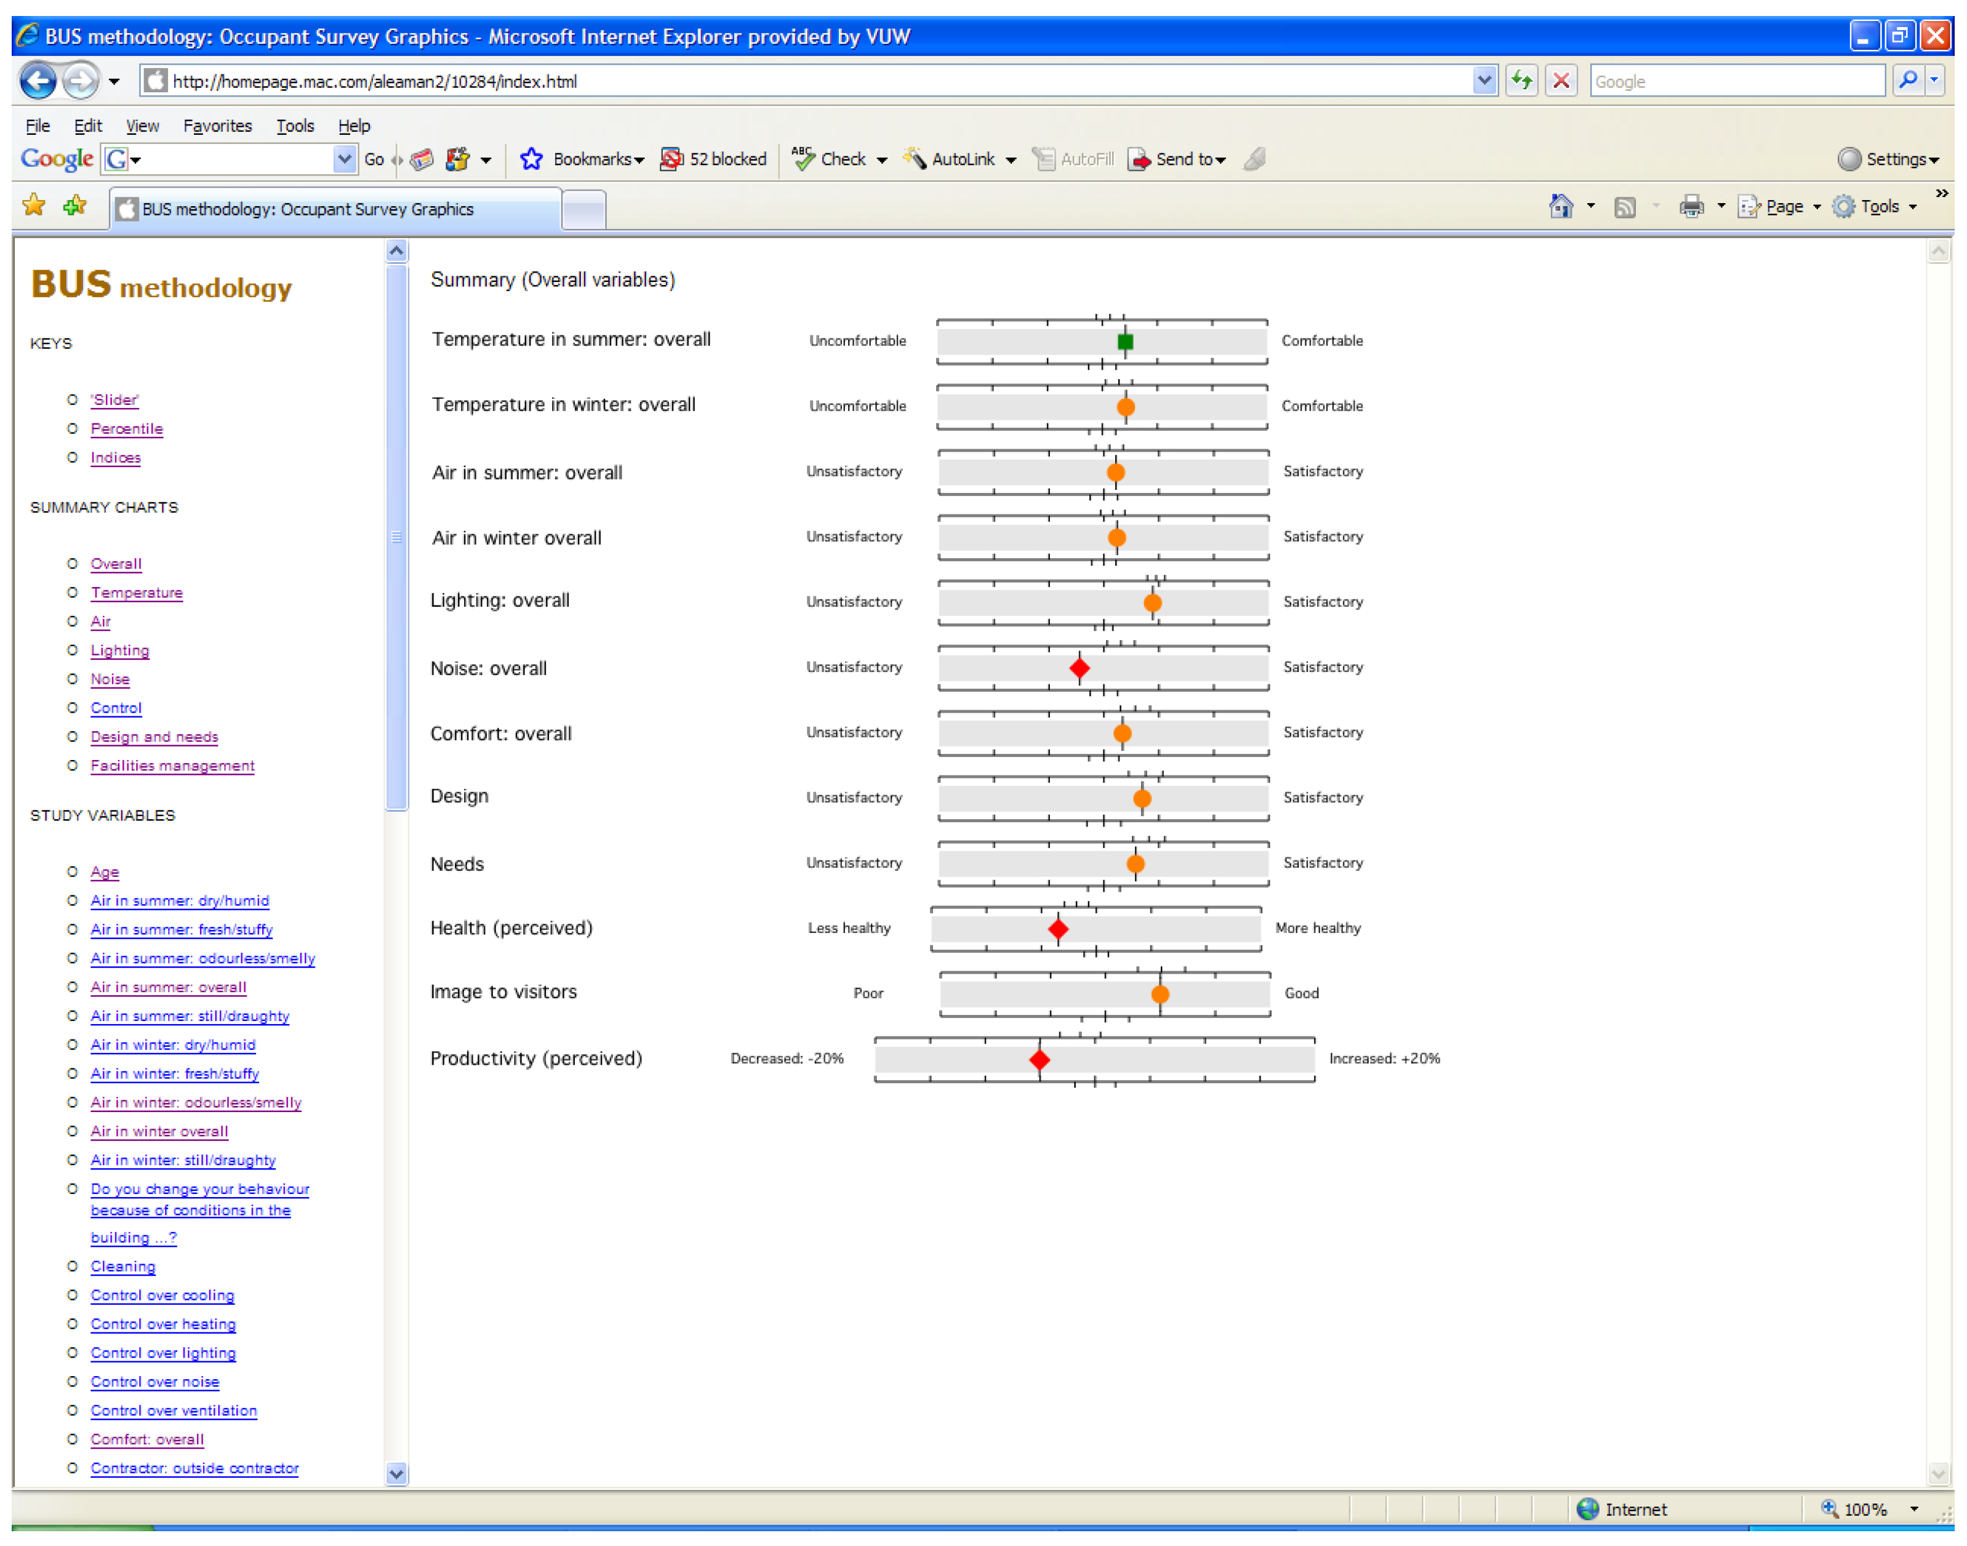Screen dimensions: 1967x1546
Task: Click the red Stop loading icon
Action: [1561, 81]
